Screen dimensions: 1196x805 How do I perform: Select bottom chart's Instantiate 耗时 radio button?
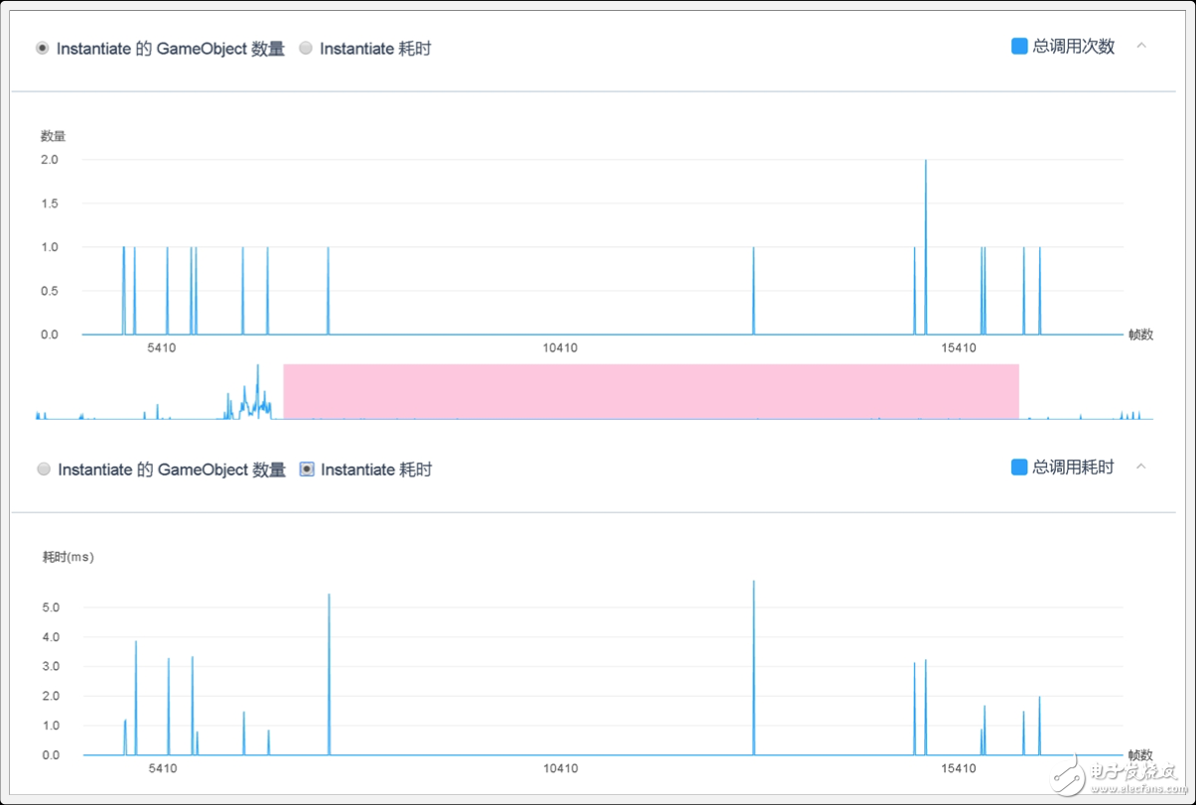pyautogui.click(x=307, y=470)
